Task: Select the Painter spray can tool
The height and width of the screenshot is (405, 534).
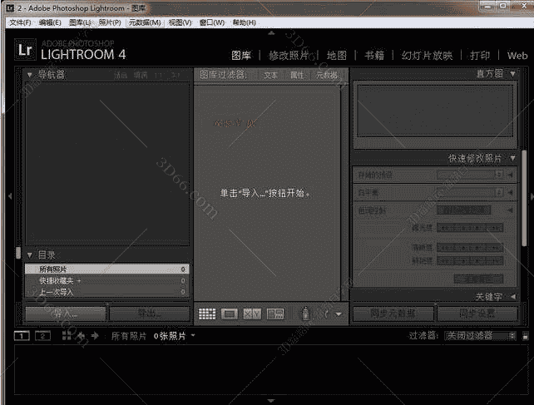Action: tap(305, 314)
